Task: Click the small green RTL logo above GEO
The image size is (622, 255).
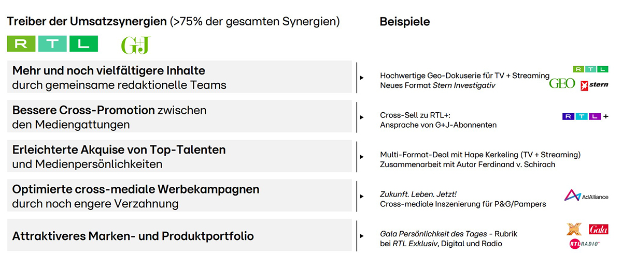Action: (x=591, y=69)
